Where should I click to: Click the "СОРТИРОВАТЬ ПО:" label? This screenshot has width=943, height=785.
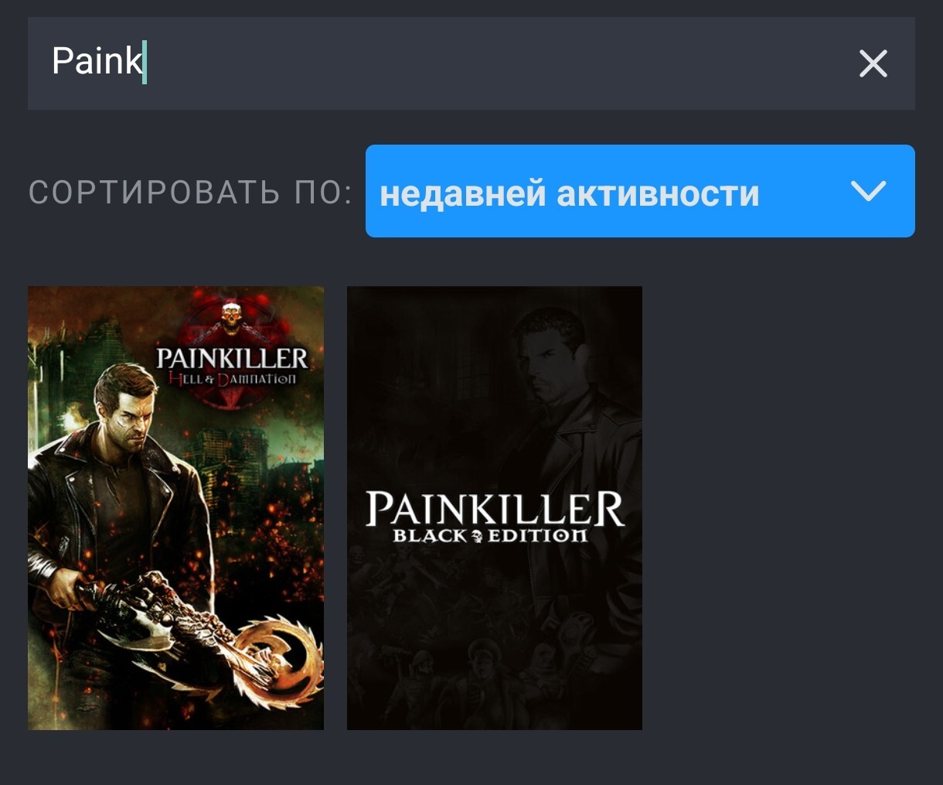coord(190,192)
